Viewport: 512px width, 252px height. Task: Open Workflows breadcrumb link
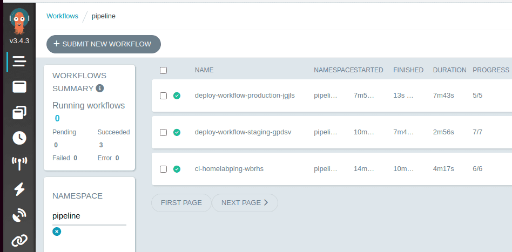pos(62,16)
